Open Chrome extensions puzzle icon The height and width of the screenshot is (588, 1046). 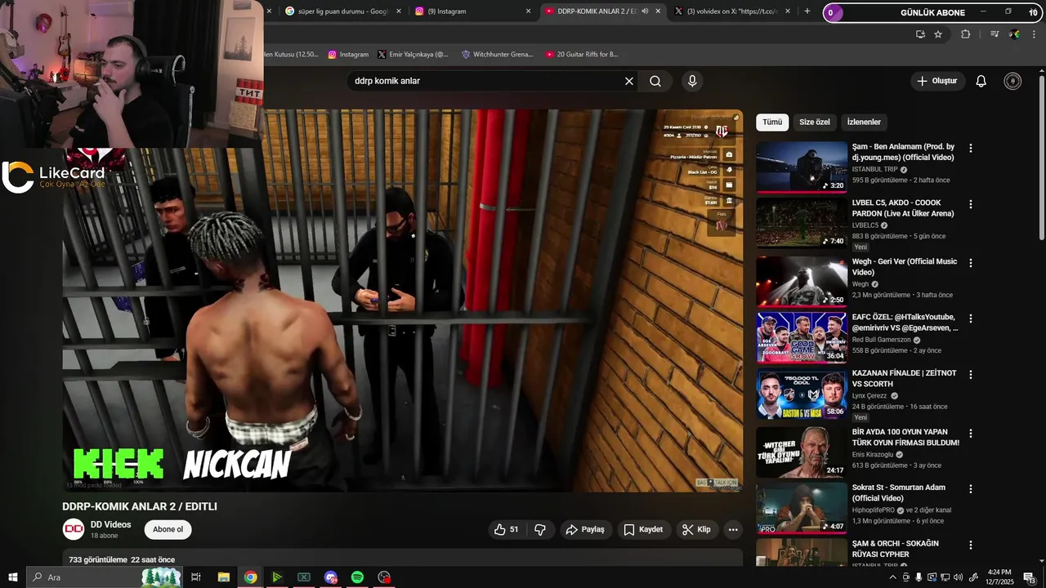[966, 34]
